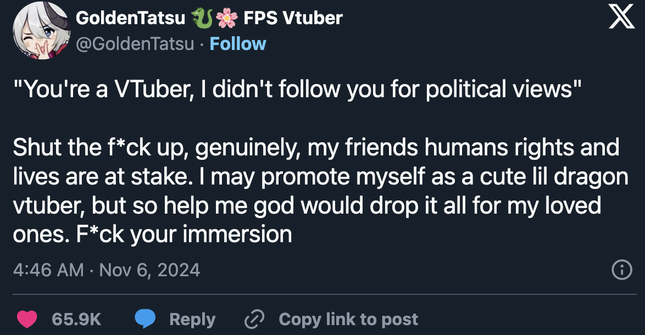
Task: Click the heart like icon
Action: click(x=26, y=319)
